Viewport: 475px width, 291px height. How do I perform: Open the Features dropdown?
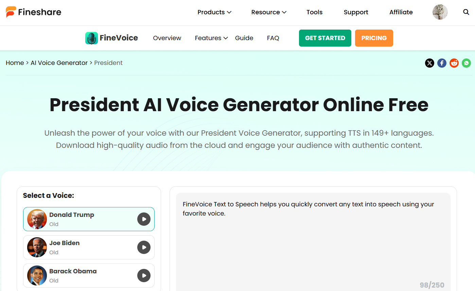(211, 38)
